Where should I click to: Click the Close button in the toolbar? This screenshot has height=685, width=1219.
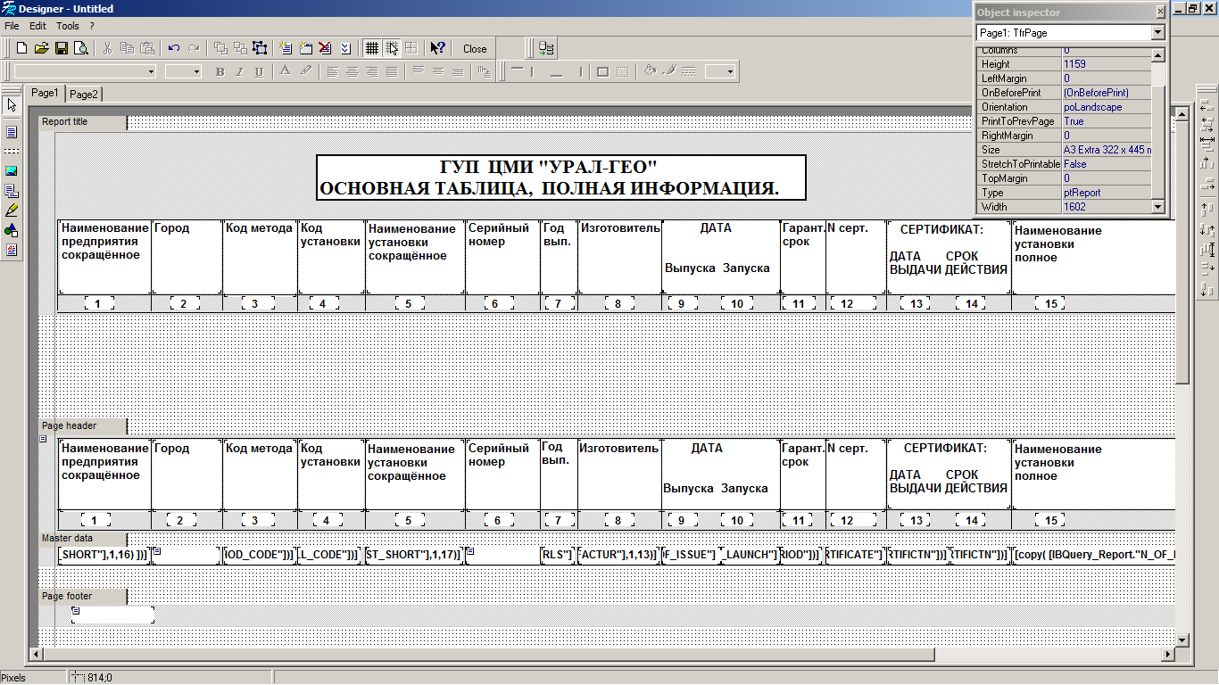pos(475,49)
